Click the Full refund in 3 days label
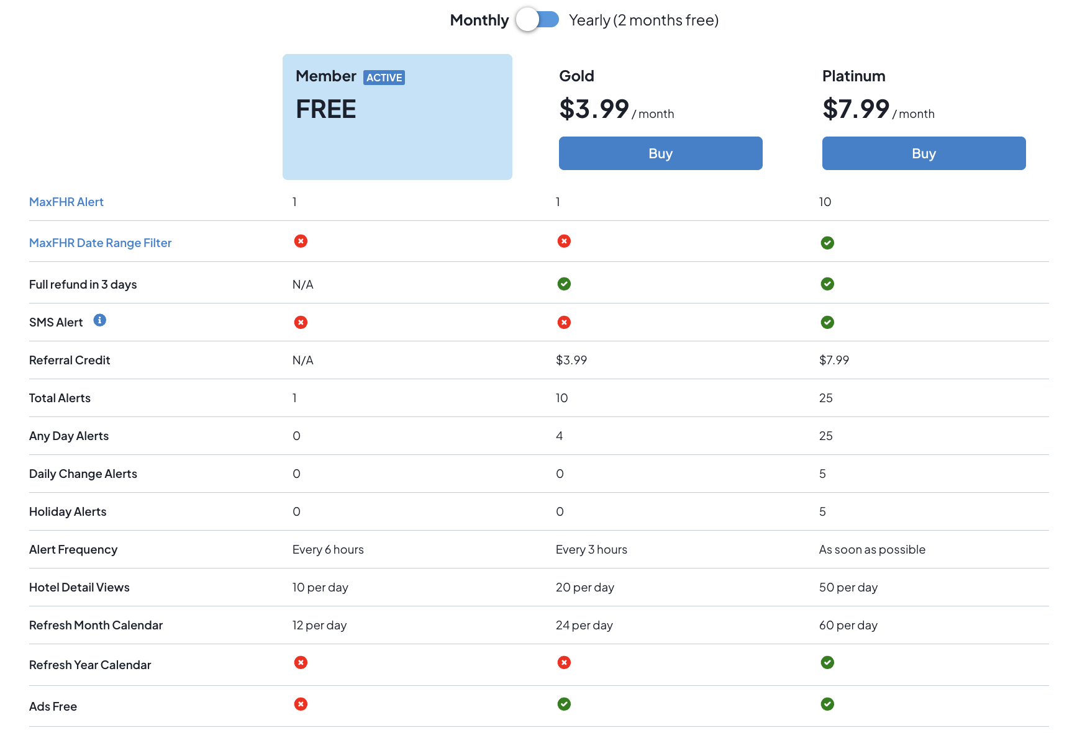 (x=83, y=284)
